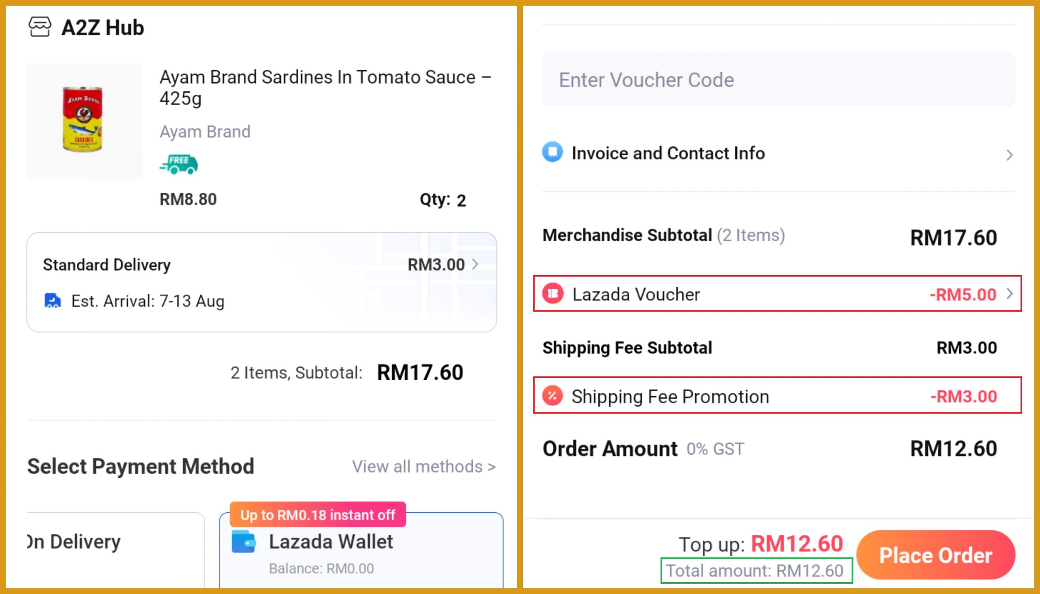Click the Shipping Fee Promotion percent icon

(x=552, y=396)
